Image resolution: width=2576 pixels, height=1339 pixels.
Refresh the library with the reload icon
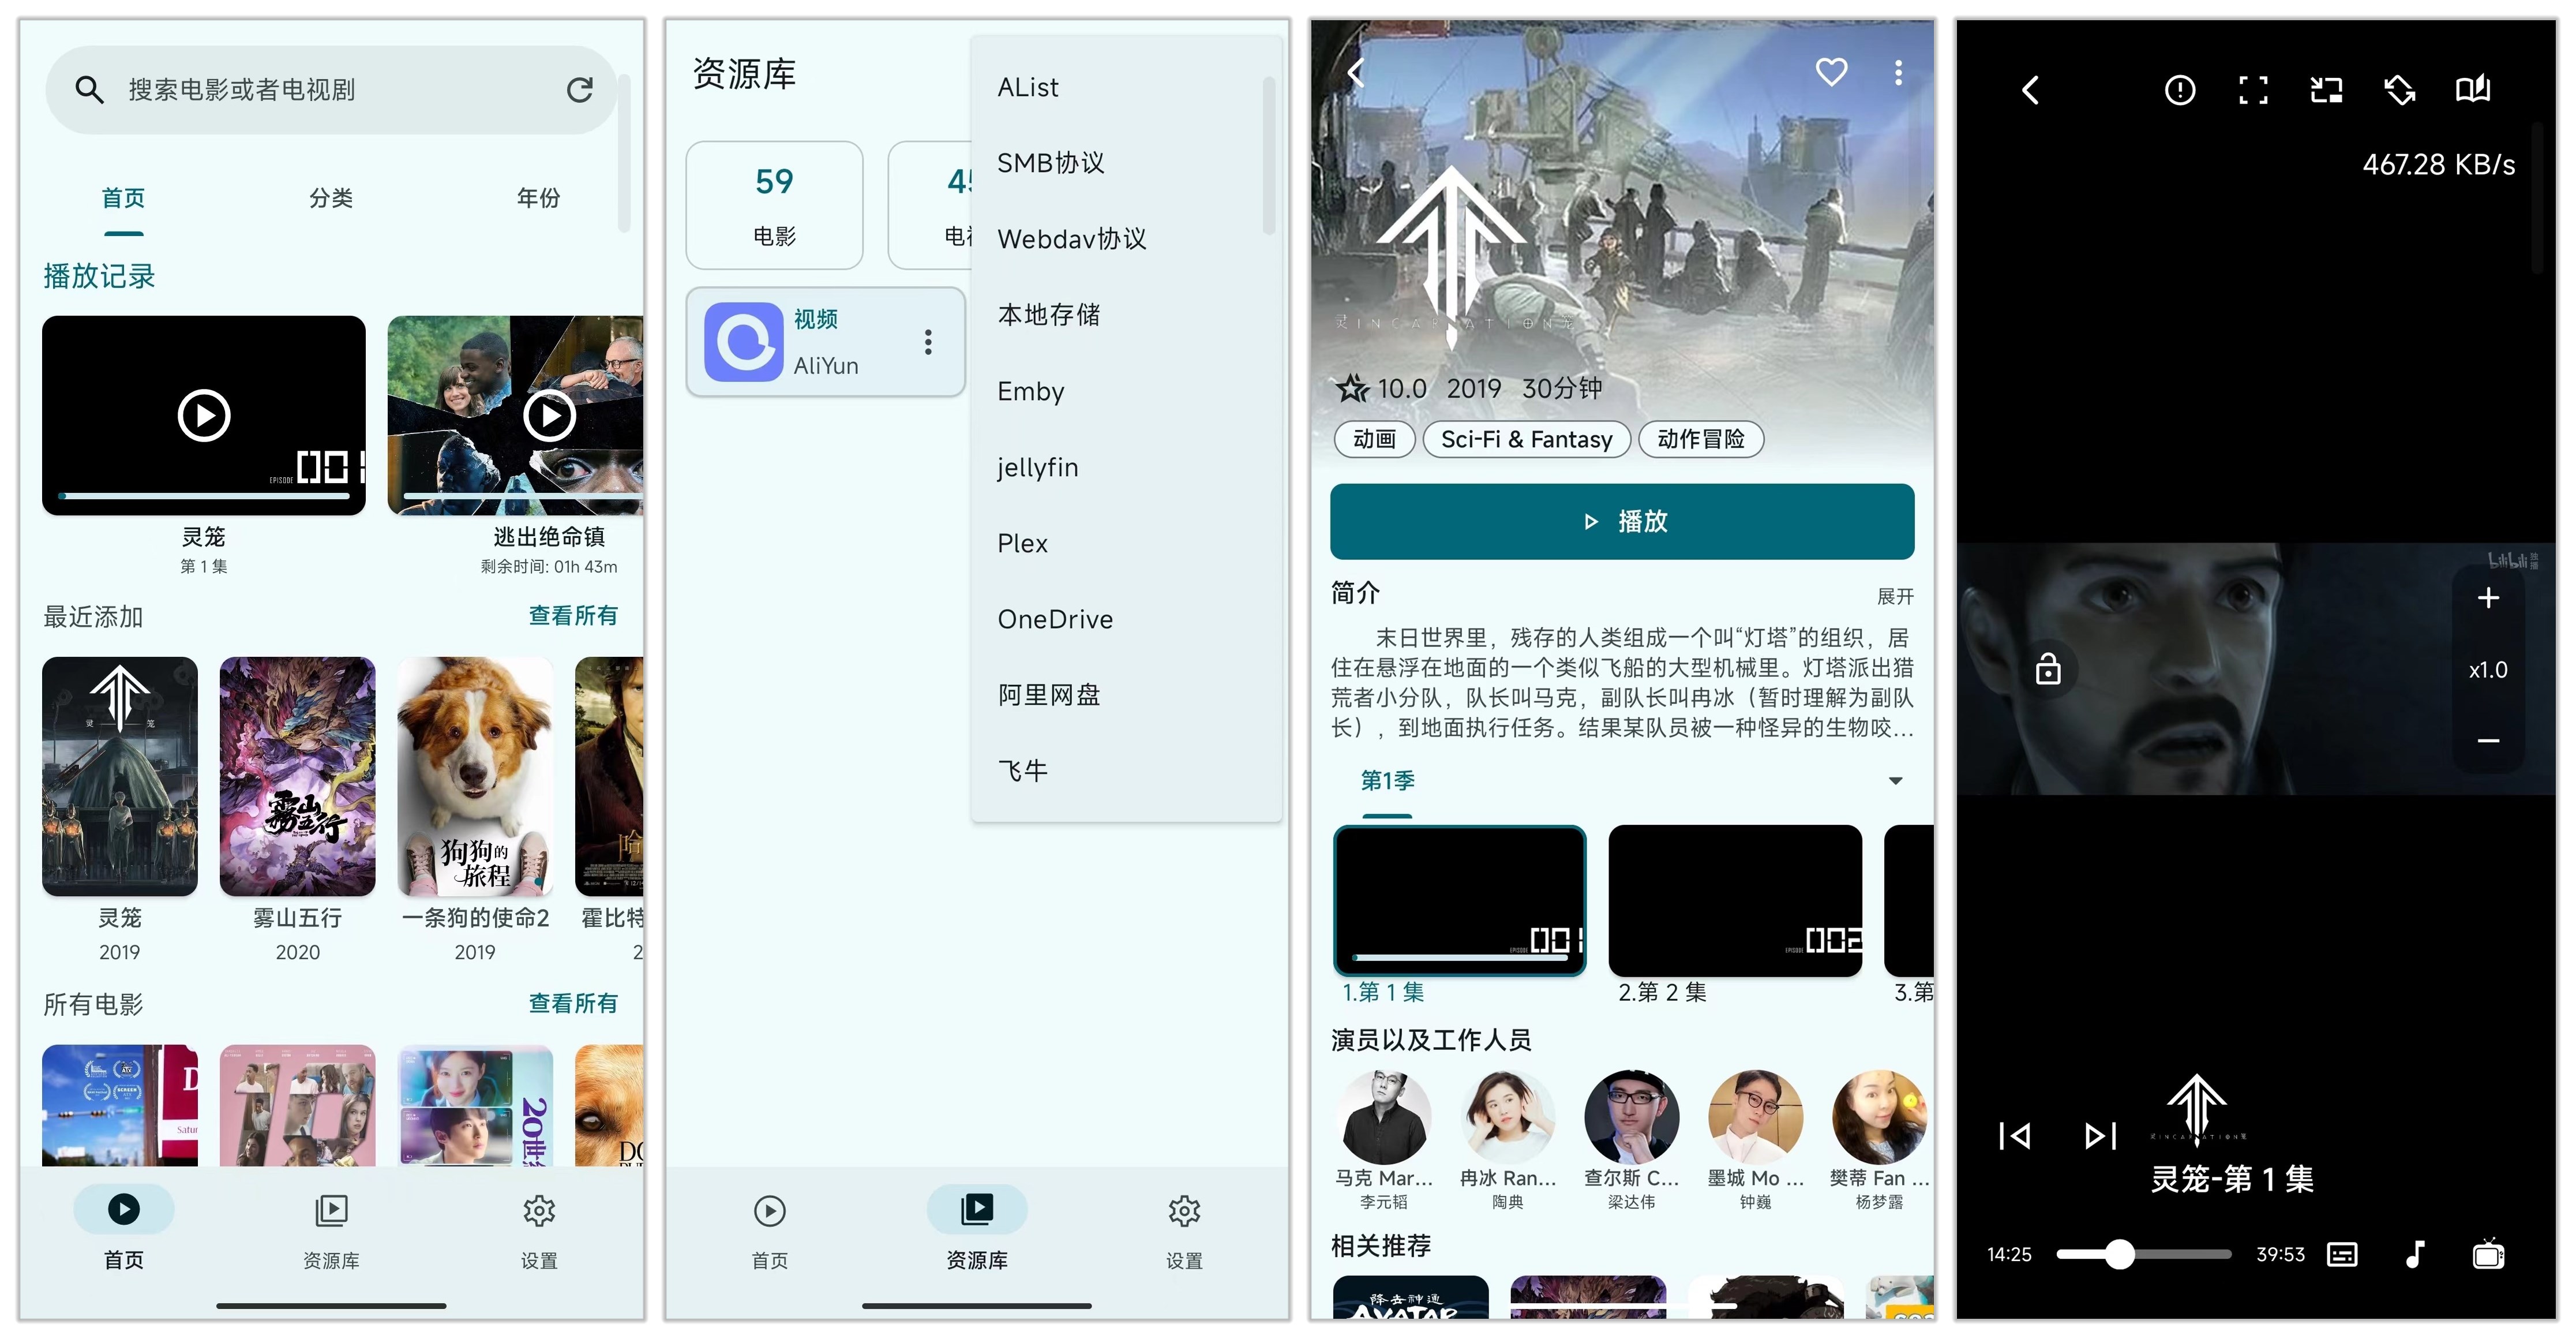tap(580, 90)
